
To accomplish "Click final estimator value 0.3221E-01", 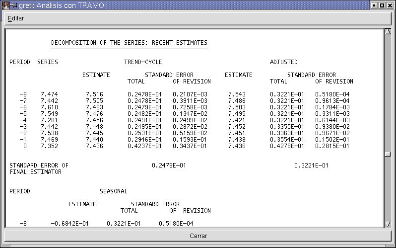I will tap(312, 165).
